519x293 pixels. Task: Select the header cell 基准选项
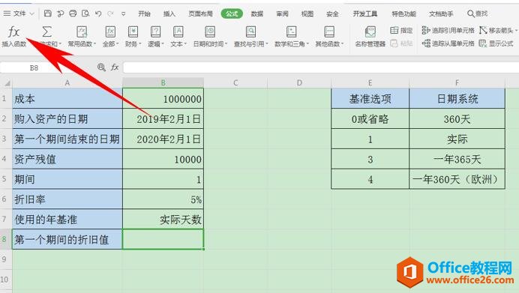pyautogui.click(x=370, y=99)
